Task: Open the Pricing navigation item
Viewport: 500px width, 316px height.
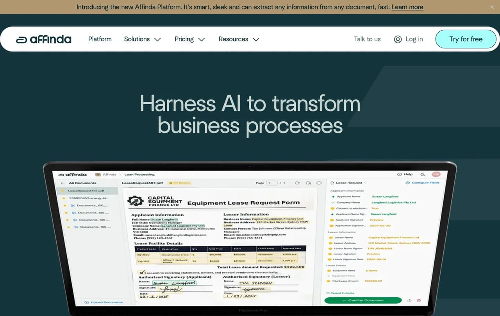Action: pos(184,39)
